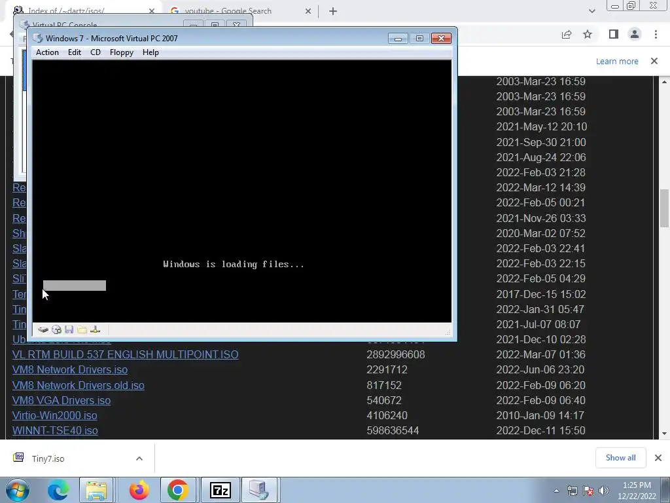Click the network tray icon
Viewport: 670px width, 503px height.
point(572,491)
